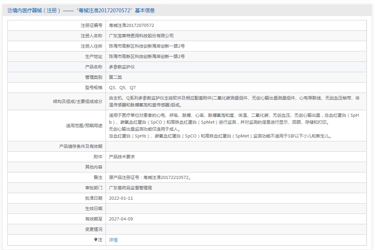The image size is (375, 250).
Task: Click attachment value 产品技术要求
Action: [x=122, y=157]
